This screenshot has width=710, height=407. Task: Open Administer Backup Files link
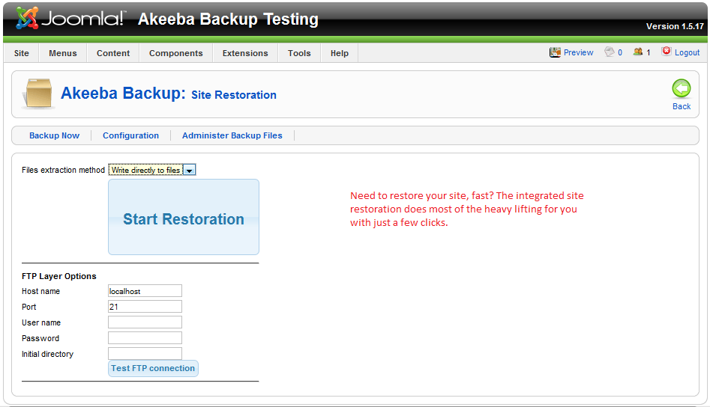click(x=232, y=135)
